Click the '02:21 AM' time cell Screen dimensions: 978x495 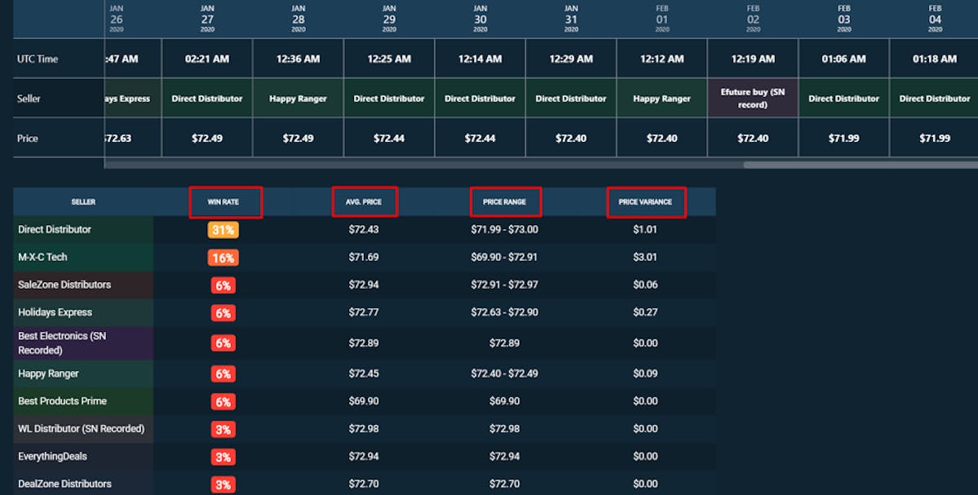pyautogui.click(x=207, y=60)
